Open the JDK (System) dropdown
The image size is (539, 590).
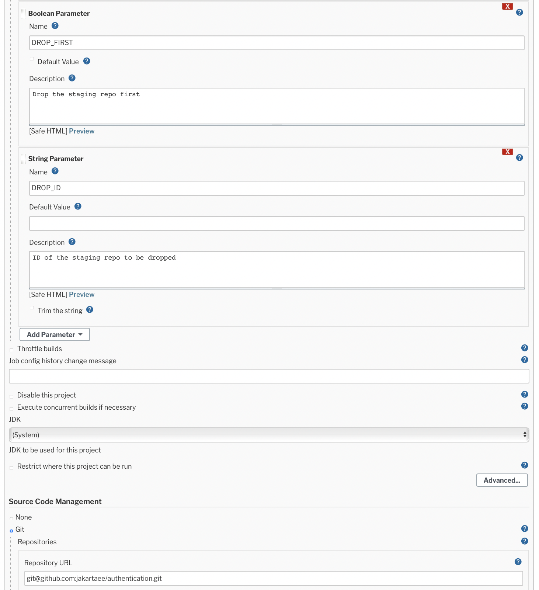point(269,435)
